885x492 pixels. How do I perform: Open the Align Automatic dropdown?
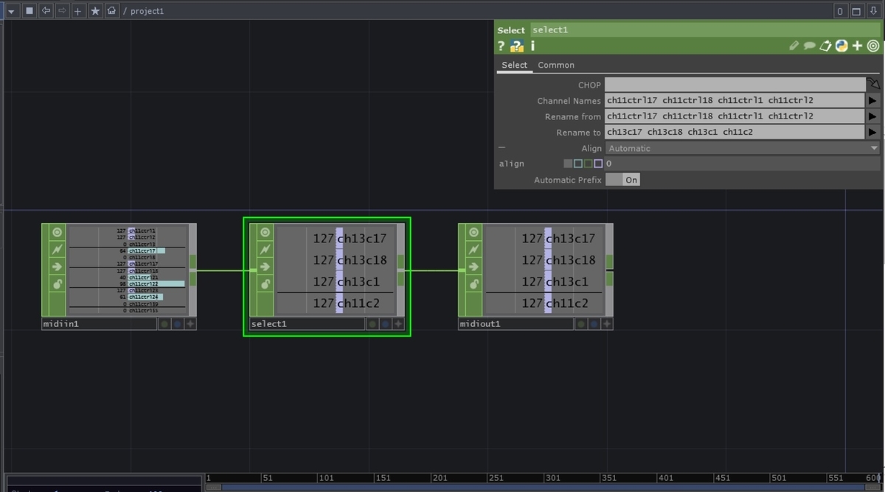743,148
